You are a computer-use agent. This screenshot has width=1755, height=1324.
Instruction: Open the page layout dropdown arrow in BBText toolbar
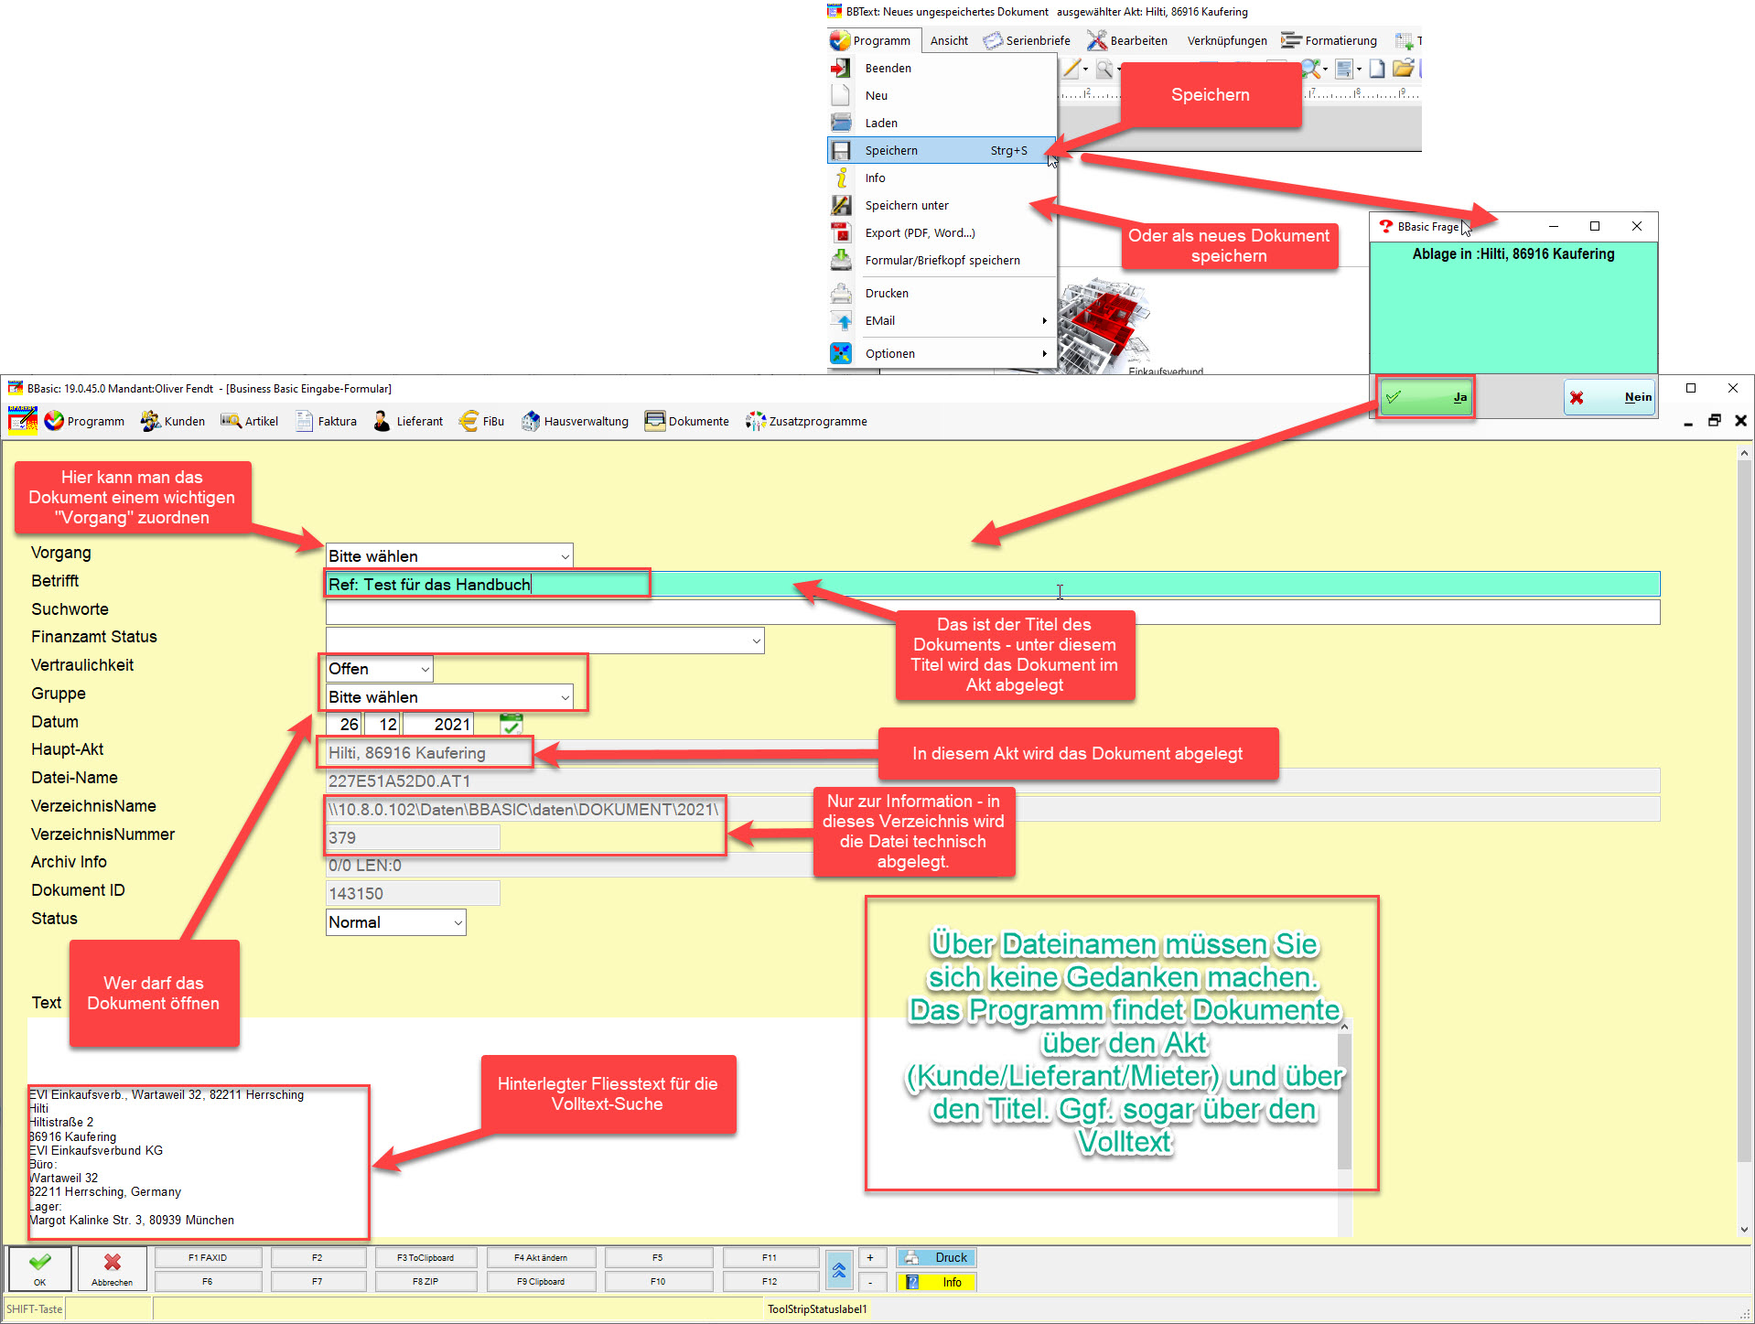pyautogui.click(x=1359, y=69)
